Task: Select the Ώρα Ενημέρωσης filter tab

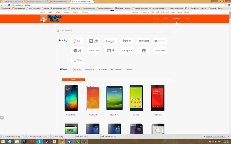Action: click(117, 69)
